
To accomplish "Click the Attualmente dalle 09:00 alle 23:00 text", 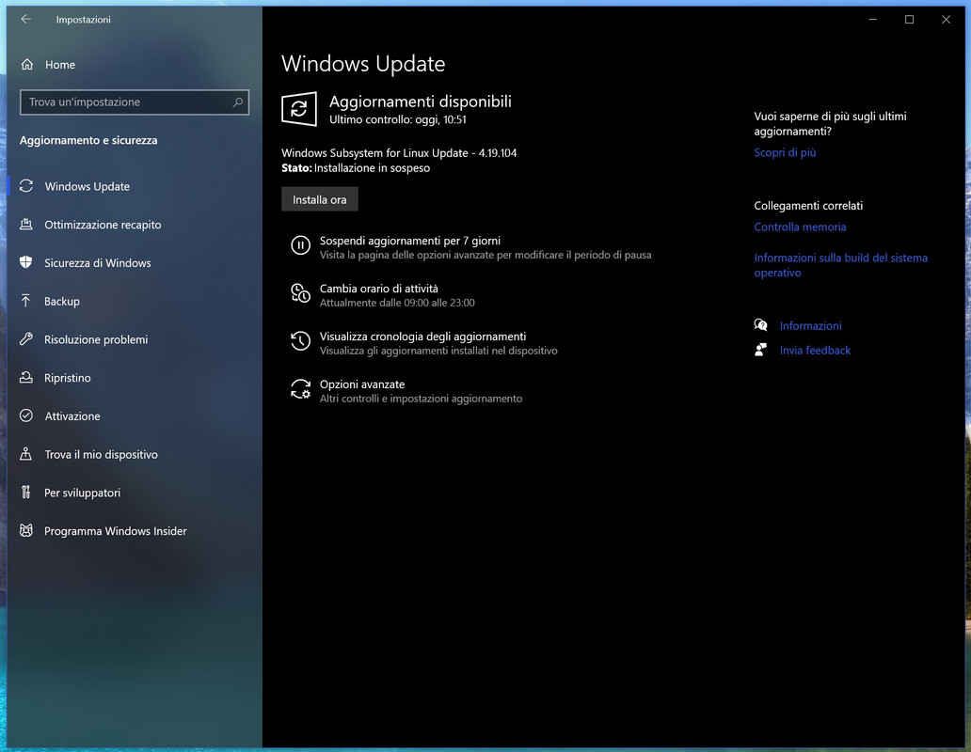I will tap(397, 303).
